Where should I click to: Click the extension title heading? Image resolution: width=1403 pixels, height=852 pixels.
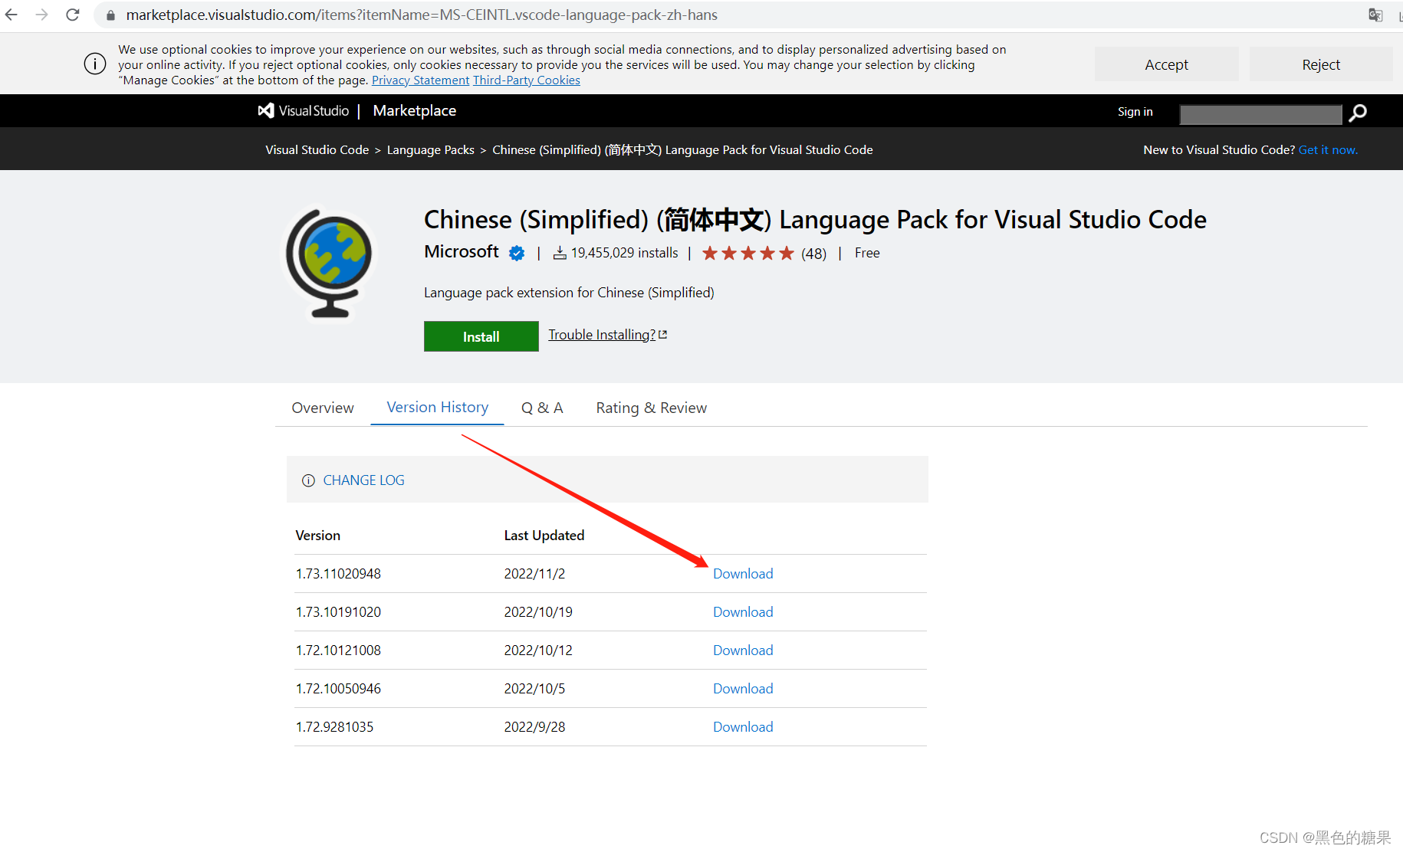pyautogui.click(x=815, y=220)
